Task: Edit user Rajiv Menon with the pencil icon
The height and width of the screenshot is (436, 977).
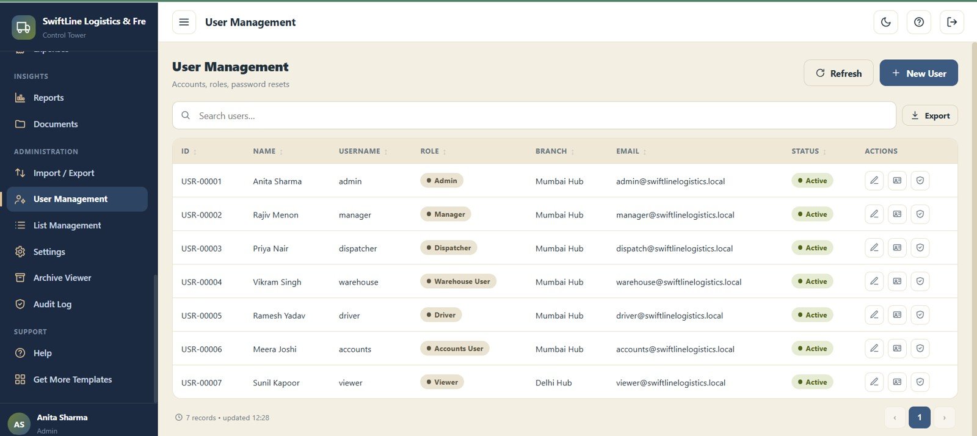Action: pyautogui.click(x=874, y=214)
